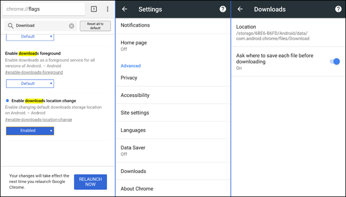This screenshot has height=197, width=346.
Task: Open help on the Downloads screen
Action: (x=338, y=9)
